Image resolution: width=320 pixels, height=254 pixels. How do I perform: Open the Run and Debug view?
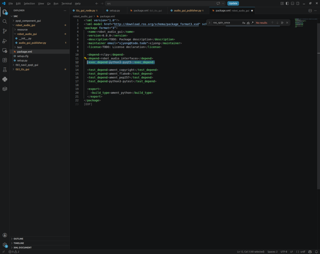point(5,41)
